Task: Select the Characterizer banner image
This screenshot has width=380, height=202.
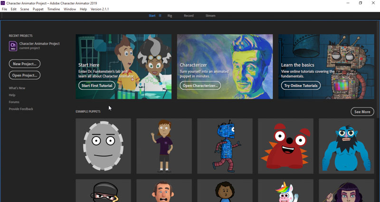Action: [225, 67]
